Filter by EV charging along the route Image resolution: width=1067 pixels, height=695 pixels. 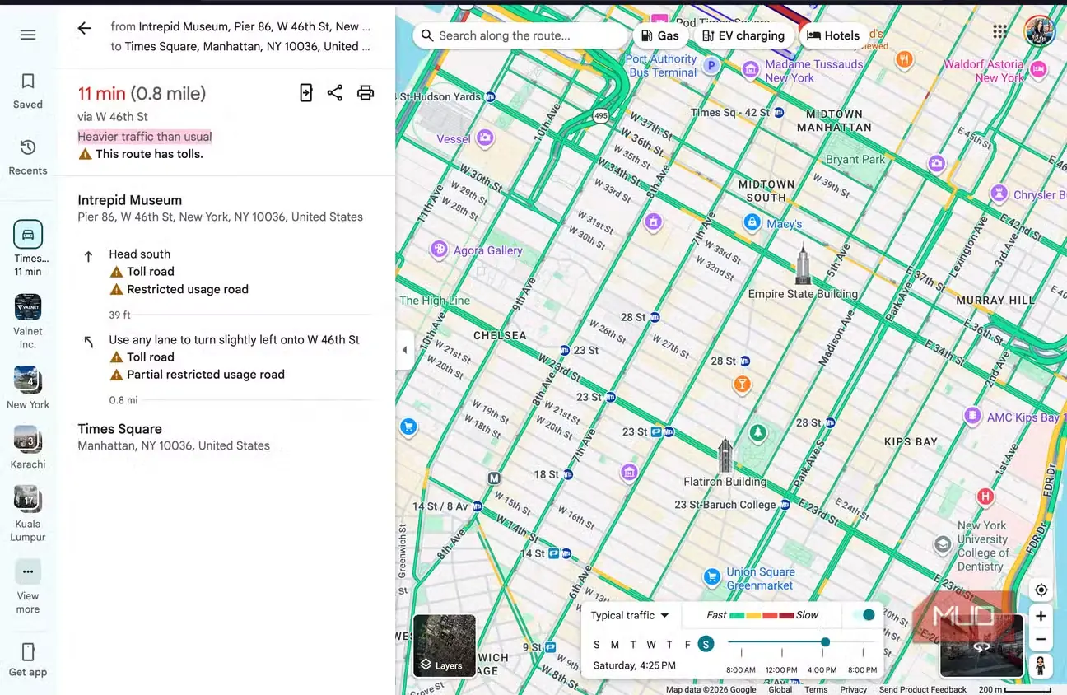pos(743,35)
